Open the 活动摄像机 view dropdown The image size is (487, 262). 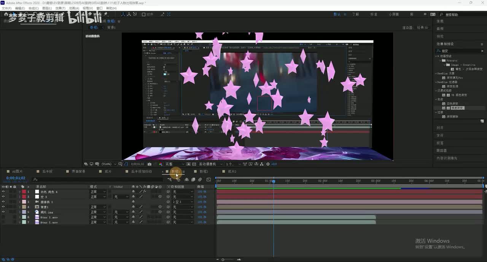[x=210, y=164]
